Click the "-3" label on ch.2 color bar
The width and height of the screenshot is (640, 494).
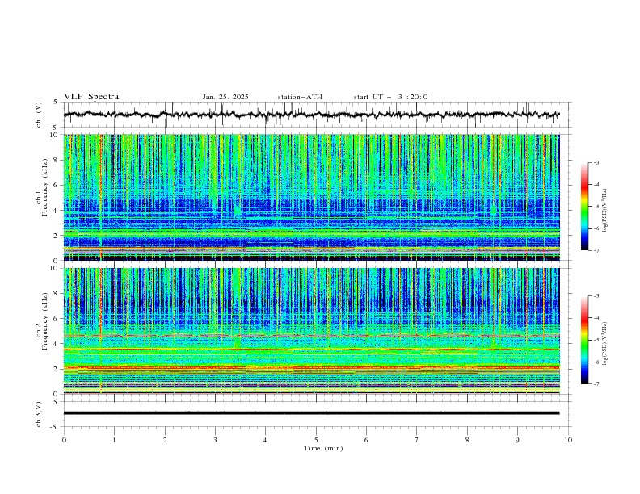click(596, 296)
